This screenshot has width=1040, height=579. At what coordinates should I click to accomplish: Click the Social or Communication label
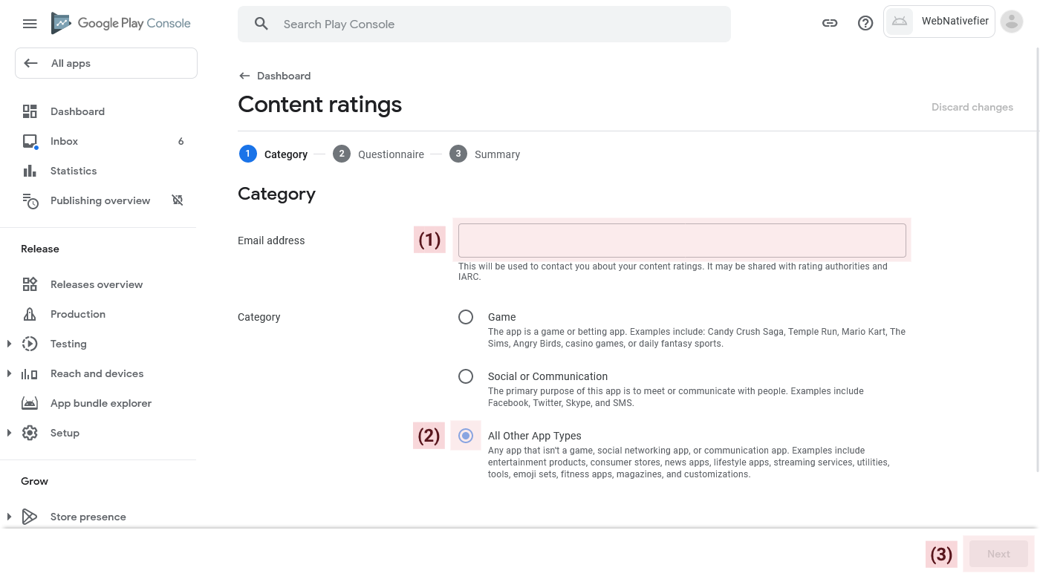pos(547,376)
